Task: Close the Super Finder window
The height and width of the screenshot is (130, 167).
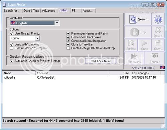Action: coord(161,5)
